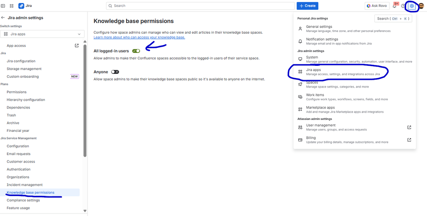Open settings gear icon
Screen dimensions: 427x216
(x=412, y=6)
